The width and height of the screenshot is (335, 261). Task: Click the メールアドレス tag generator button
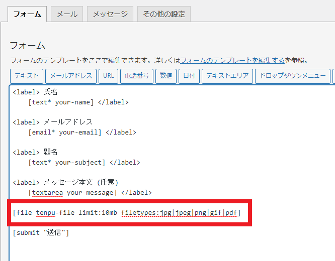[x=70, y=76]
